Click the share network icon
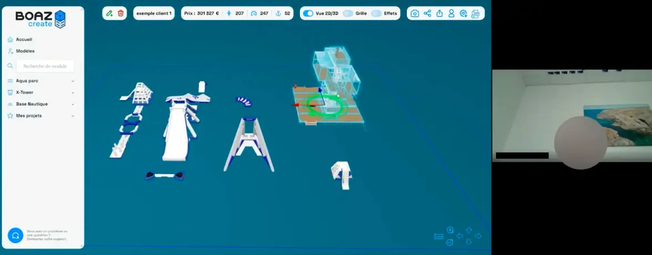652x255 pixels. tap(427, 13)
